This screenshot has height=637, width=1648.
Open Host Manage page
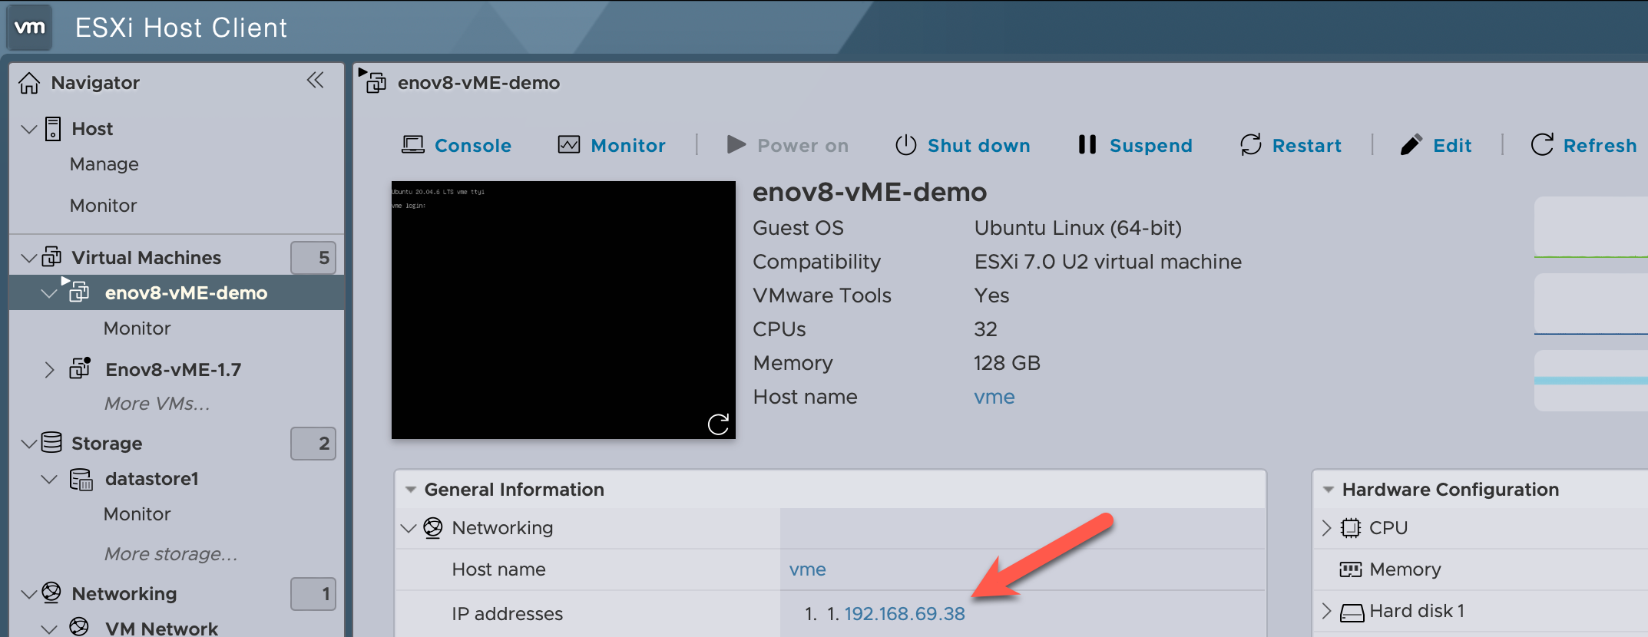pyautogui.click(x=104, y=164)
